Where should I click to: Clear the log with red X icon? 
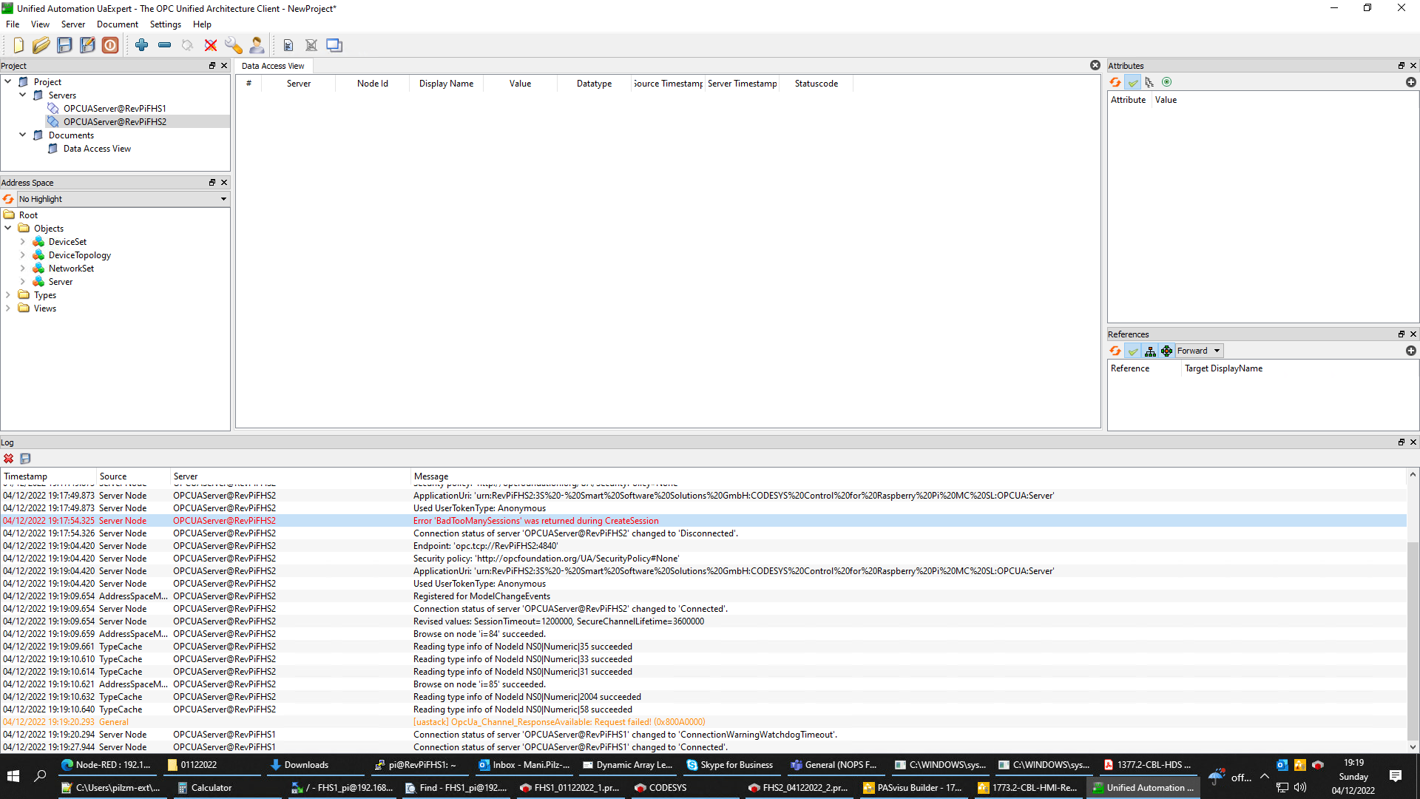point(9,459)
